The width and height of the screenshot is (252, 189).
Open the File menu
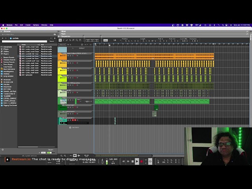16,25
